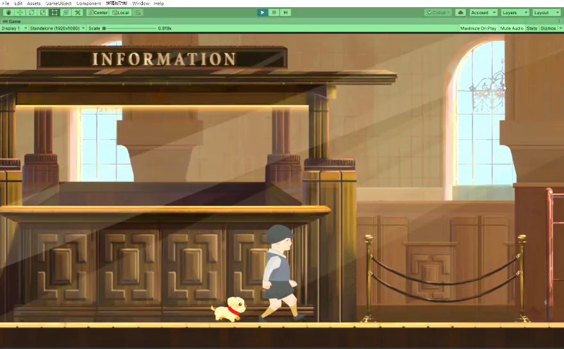Open the Assets menu
The width and height of the screenshot is (564, 349).
pyautogui.click(x=33, y=3)
